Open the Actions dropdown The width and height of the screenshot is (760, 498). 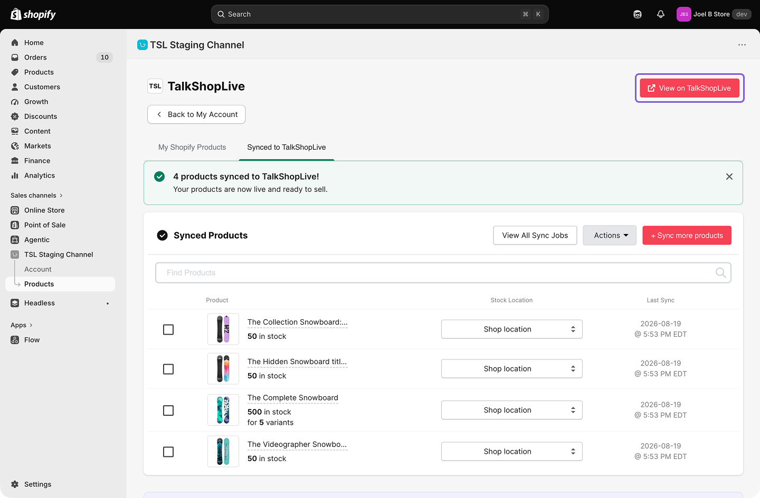click(610, 236)
